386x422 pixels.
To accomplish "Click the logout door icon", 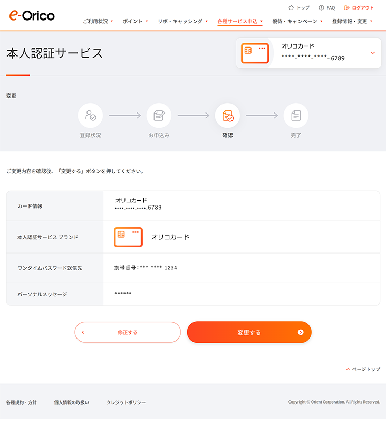I will pyautogui.click(x=347, y=8).
